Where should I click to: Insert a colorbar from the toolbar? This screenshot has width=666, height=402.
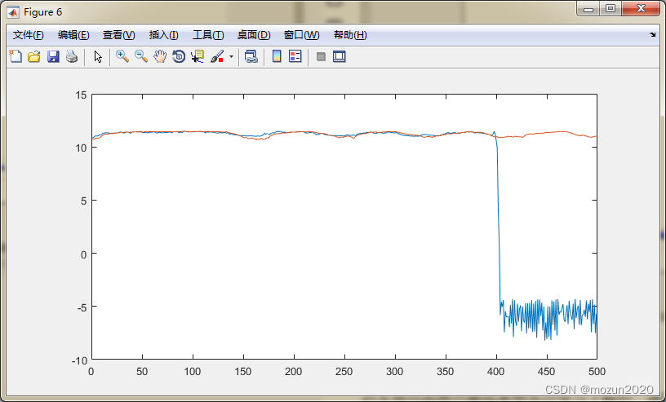tap(277, 56)
